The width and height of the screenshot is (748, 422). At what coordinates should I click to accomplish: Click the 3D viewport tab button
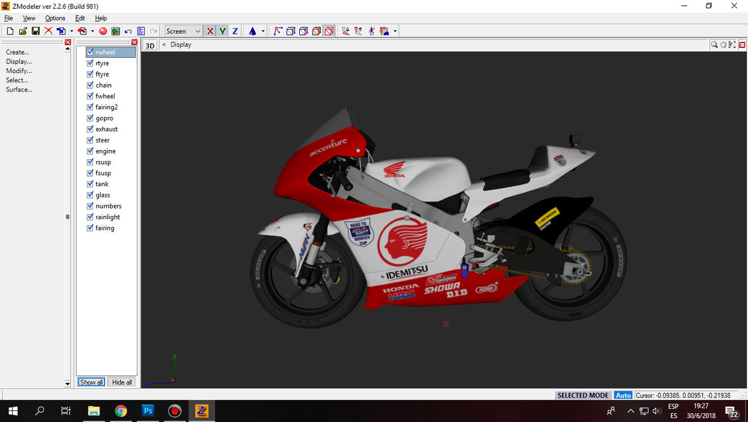click(150, 45)
